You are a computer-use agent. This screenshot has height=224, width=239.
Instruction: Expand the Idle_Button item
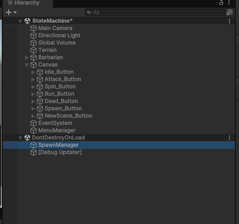(x=33, y=72)
